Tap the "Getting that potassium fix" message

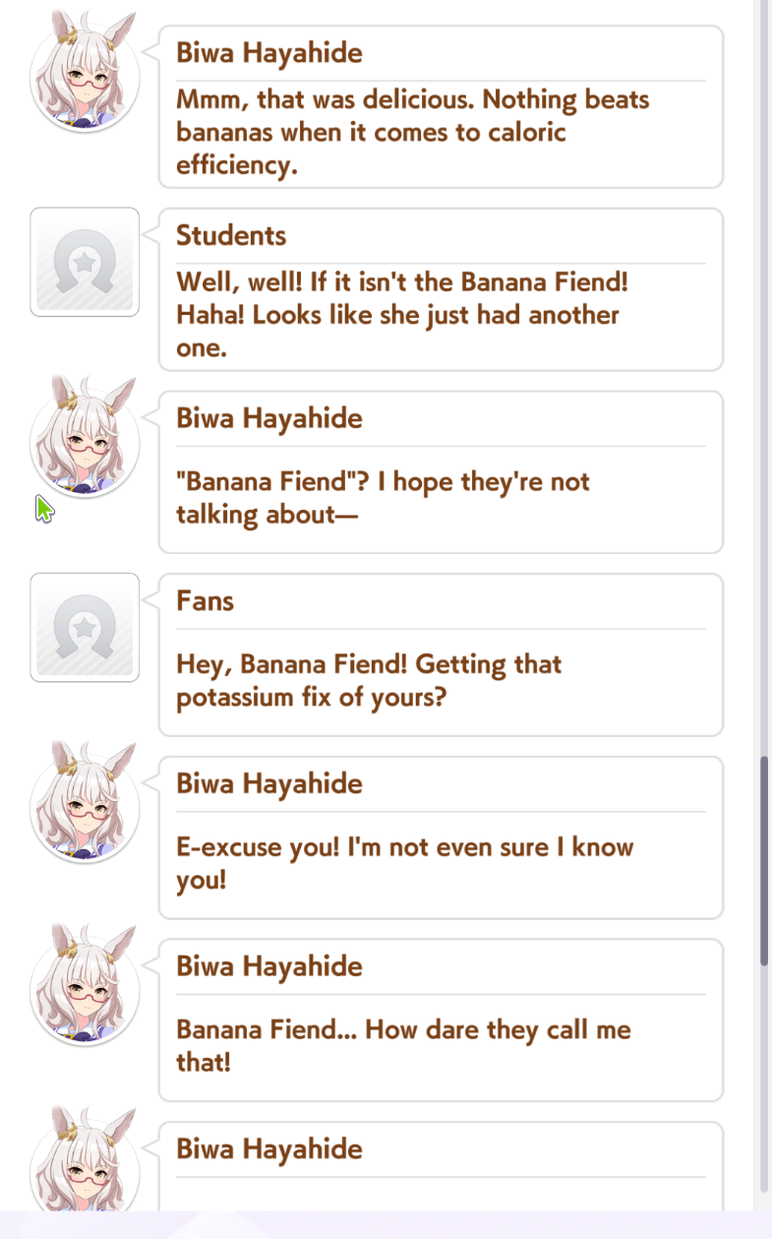point(369,681)
